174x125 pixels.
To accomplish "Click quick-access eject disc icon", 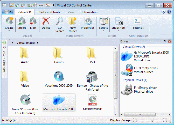I will click(23, 5).
